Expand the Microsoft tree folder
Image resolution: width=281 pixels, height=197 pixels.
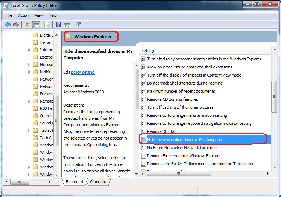coord(29,64)
